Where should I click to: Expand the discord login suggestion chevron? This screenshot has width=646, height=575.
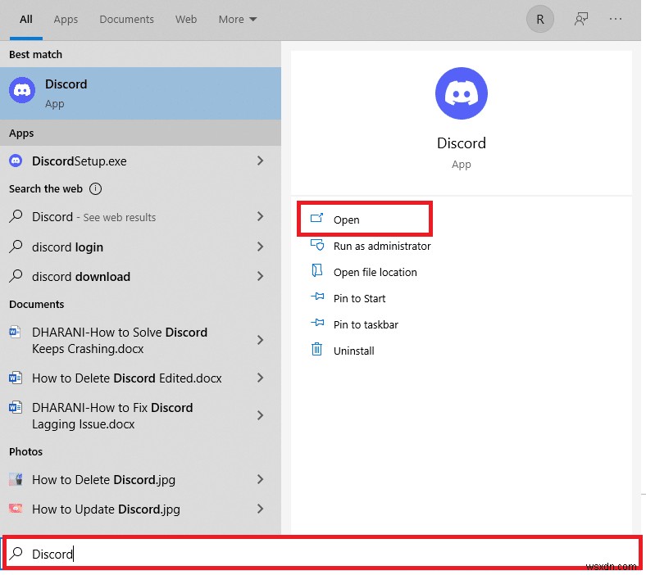[260, 247]
